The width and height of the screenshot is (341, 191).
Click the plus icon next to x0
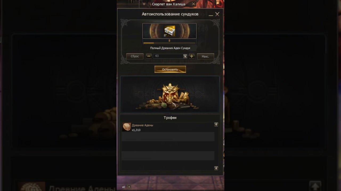coord(129,187)
